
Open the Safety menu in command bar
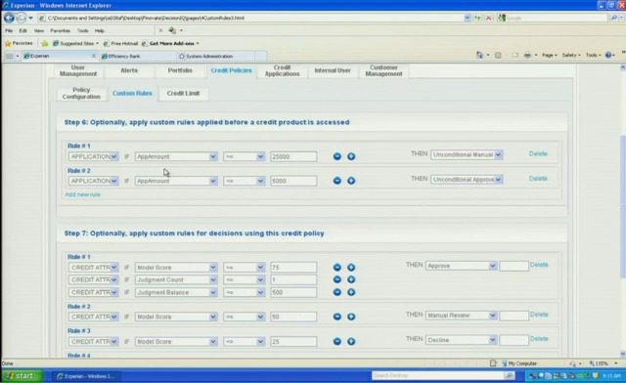coord(571,55)
